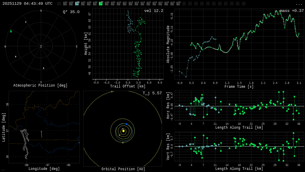Click the vel 12.2 velocity label
The width and height of the screenshot is (305, 172).
(x=153, y=11)
